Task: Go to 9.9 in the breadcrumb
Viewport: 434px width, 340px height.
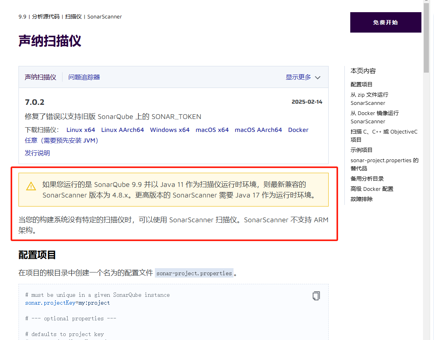Action: [x=22, y=16]
